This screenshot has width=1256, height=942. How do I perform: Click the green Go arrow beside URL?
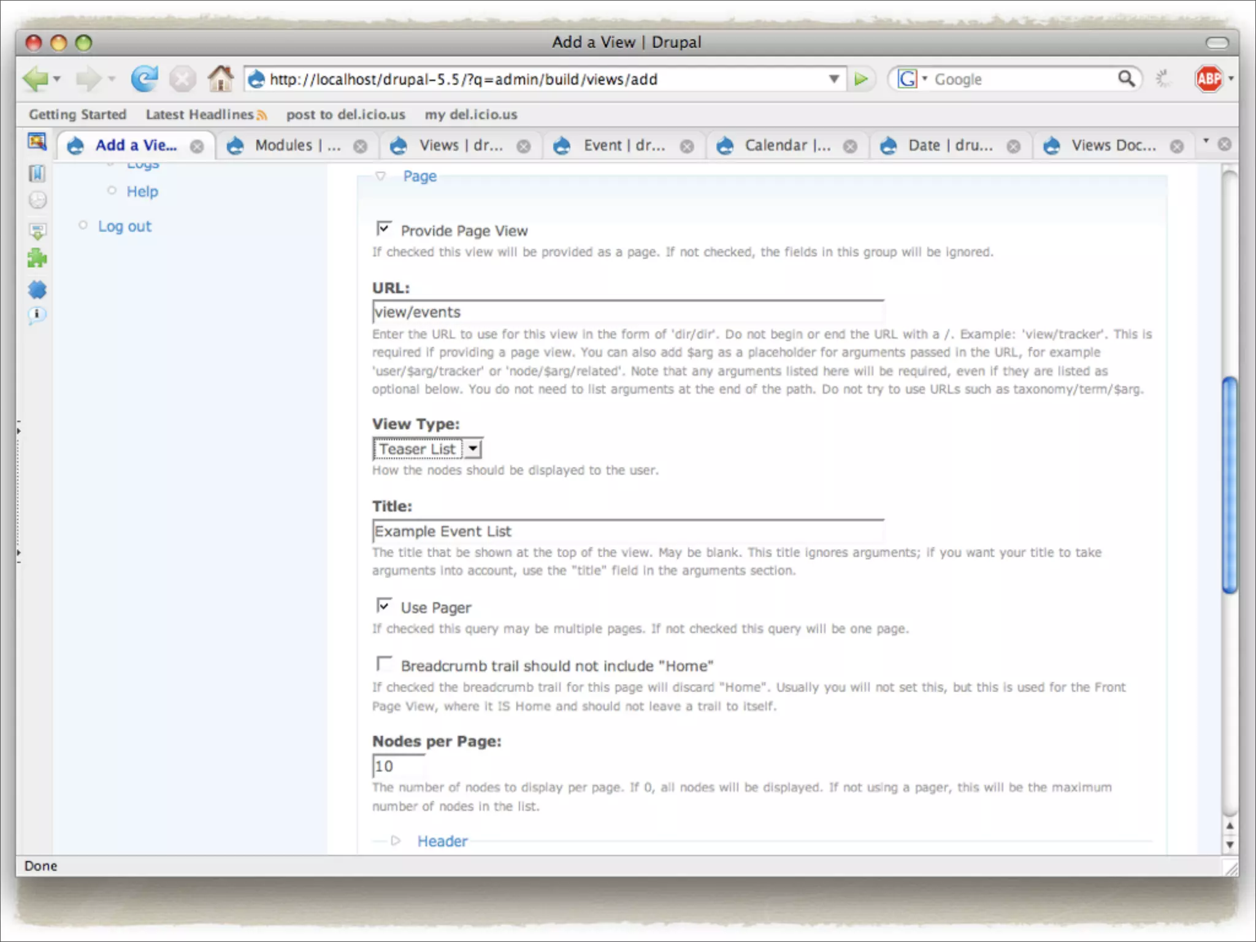click(x=861, y=79)
